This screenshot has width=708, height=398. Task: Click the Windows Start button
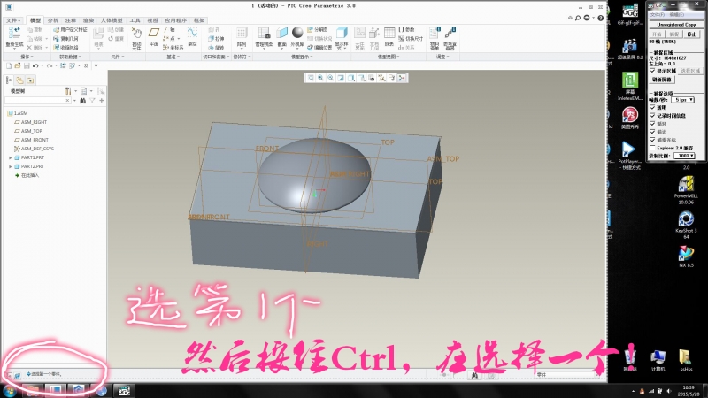10,391
